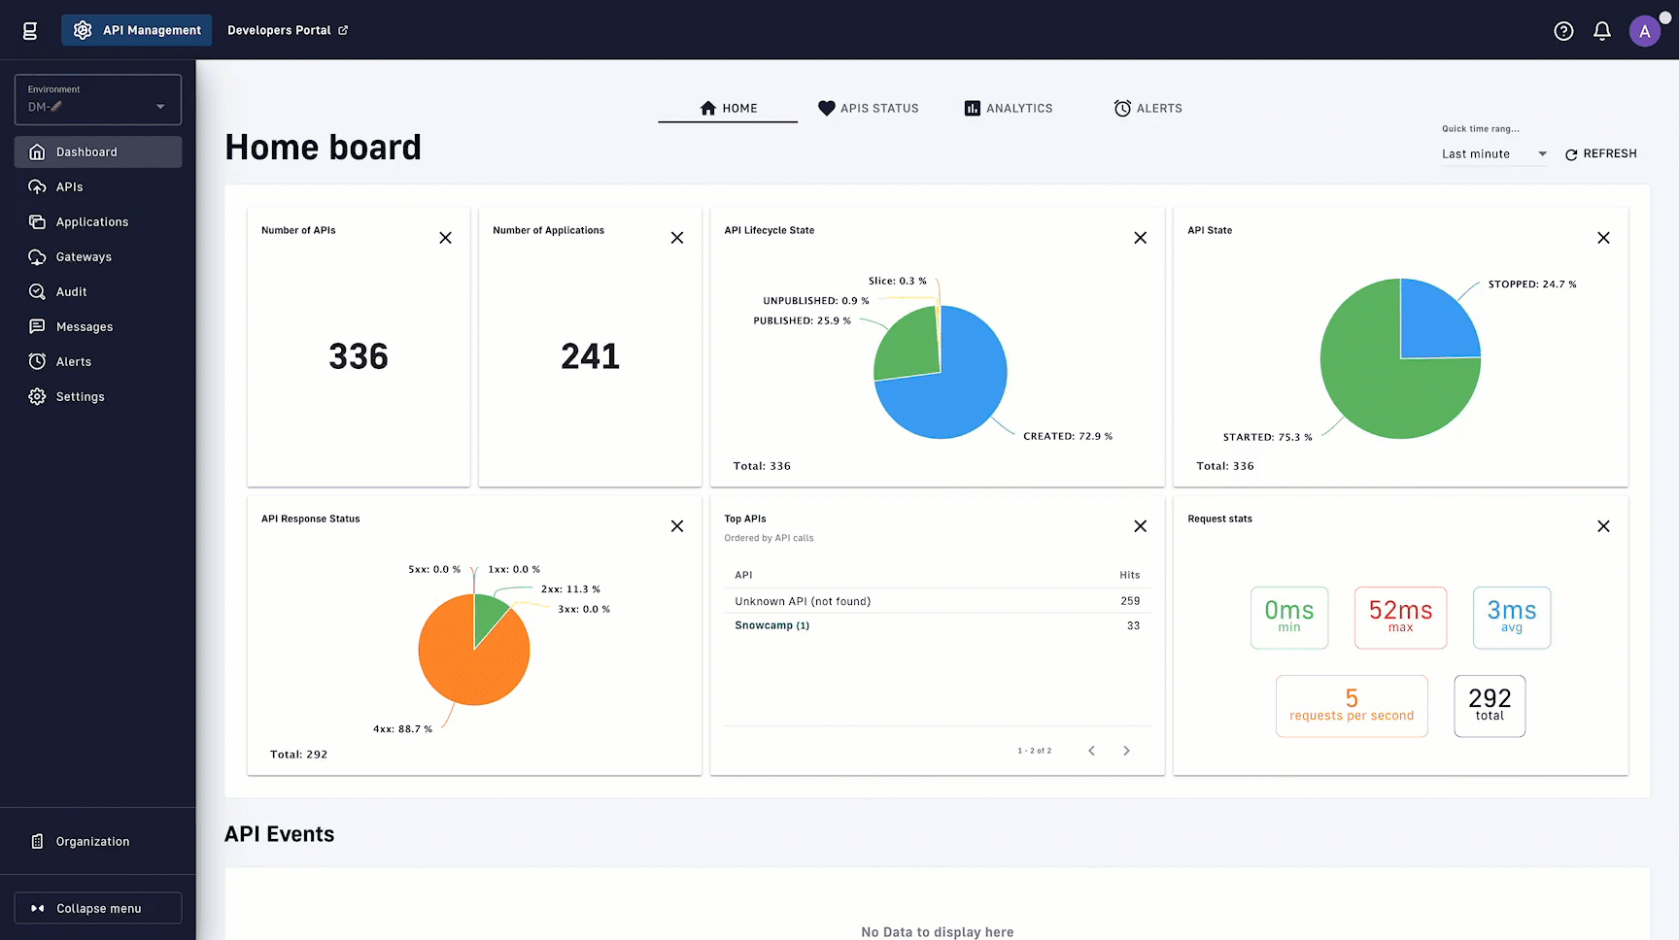
Task: Open the Environment selector dropdown
Action: point(97,100)
